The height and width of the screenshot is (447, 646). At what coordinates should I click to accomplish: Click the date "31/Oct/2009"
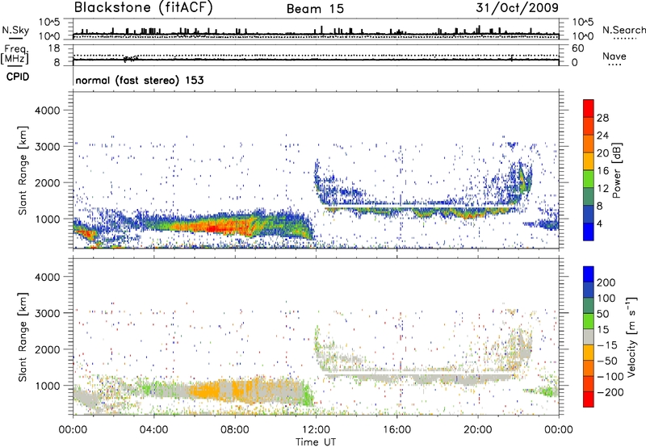(x=517, y=7)
